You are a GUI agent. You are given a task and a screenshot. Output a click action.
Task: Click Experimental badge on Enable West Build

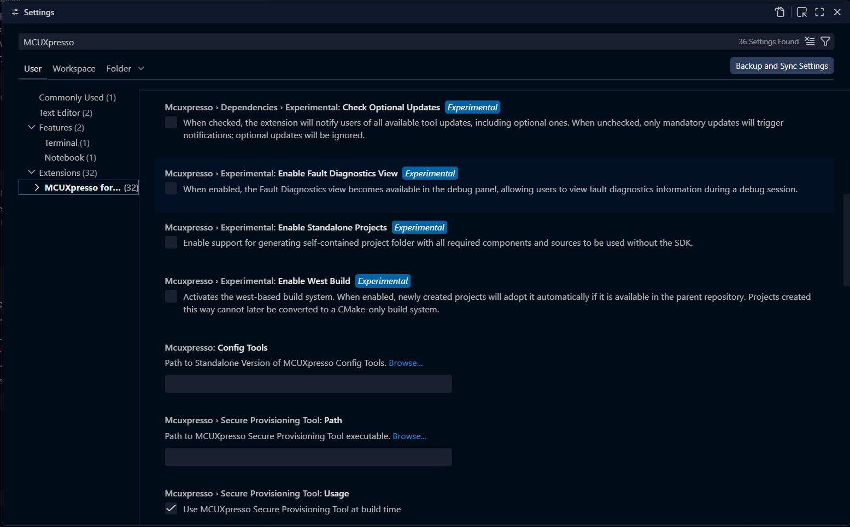383,281
